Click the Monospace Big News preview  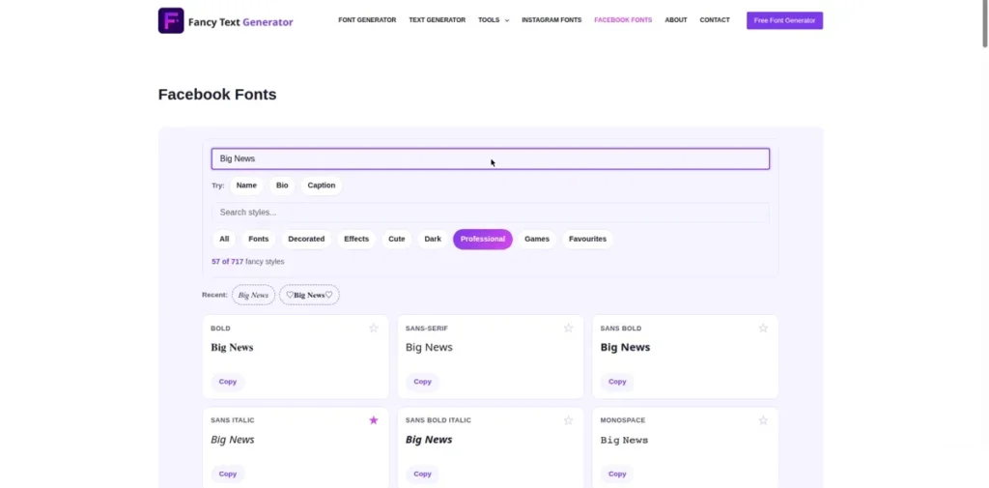(x=625, y=440)
